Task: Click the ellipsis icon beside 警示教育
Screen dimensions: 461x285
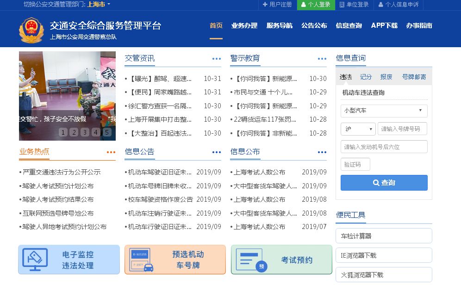Action: 322,59
